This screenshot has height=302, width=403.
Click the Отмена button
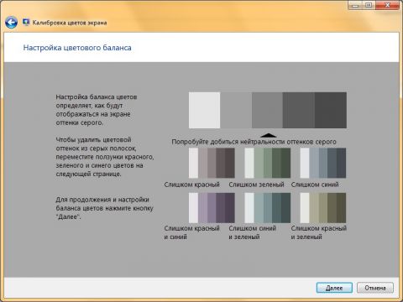point(375,288)
